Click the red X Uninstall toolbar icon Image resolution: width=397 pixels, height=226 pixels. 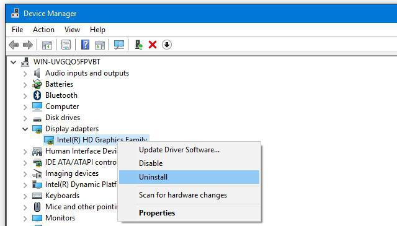pyautogui.click(x=153, y=45)
